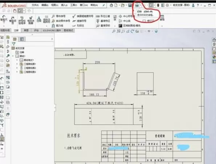Click the Blocks (块) tool

click(115, 18)
